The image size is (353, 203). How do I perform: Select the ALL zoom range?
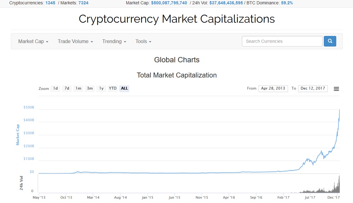(124, 88)
